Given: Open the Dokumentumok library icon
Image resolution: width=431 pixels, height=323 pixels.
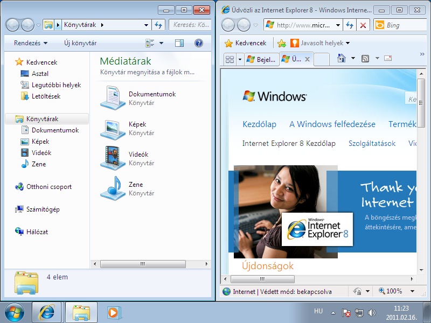Looking at the screenshot, I should click(x=113, y=98).
